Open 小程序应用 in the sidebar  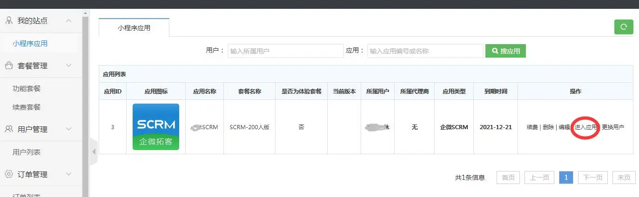30,43
